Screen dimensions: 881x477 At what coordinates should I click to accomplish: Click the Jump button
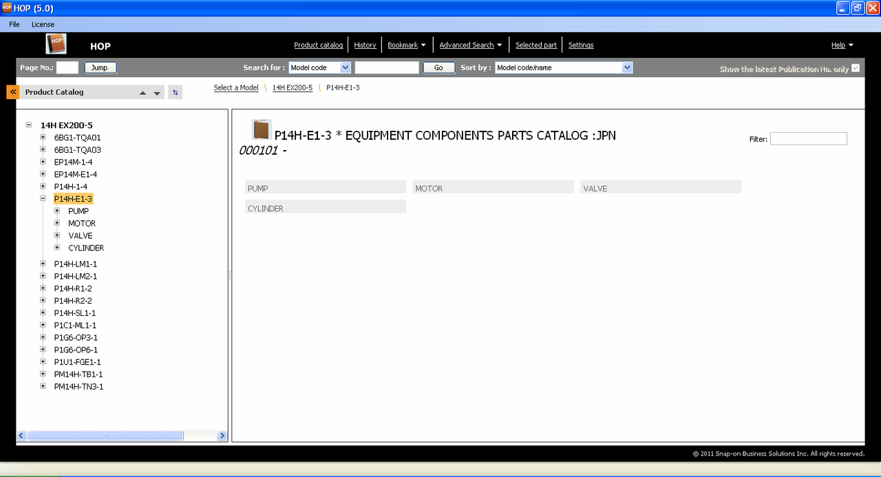[100, 67]
